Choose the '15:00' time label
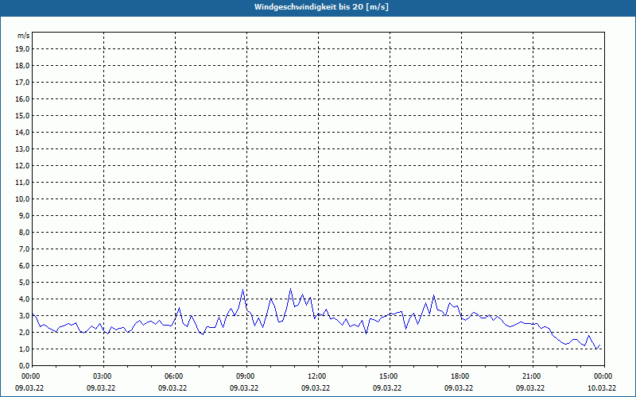Image resolution: width=636 pixels, height=397 pixels. (387, 376)
